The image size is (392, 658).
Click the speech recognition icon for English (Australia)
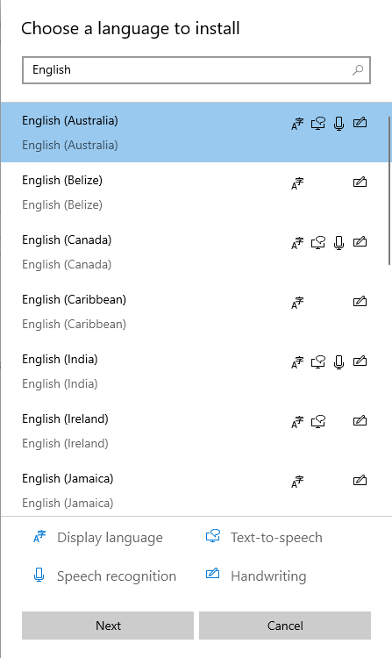(339, 124)
